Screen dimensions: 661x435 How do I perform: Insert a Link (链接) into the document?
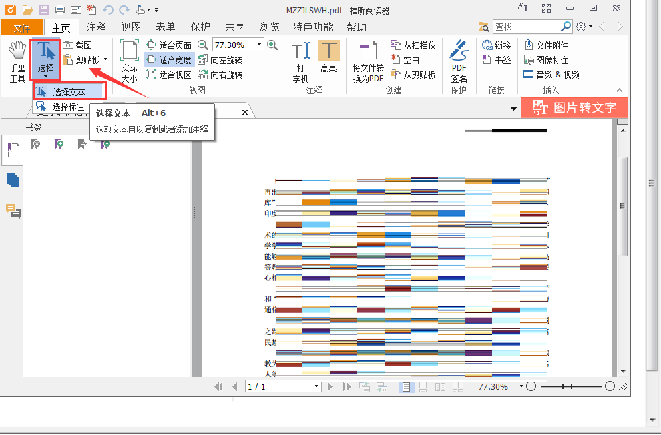click(497, 45)
